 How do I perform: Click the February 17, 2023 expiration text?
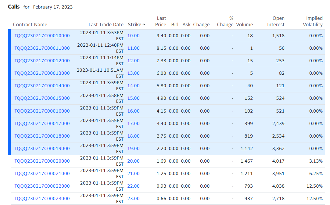coord(53,7)
